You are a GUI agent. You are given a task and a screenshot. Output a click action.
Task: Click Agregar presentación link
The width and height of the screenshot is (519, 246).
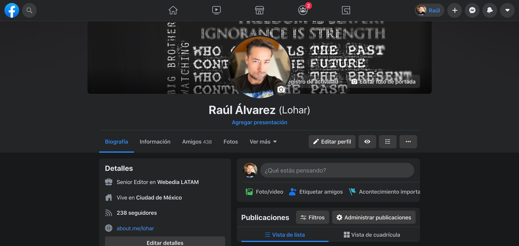click(259, 122)
